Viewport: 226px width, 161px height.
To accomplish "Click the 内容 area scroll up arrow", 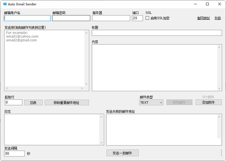I will (219, 47).
